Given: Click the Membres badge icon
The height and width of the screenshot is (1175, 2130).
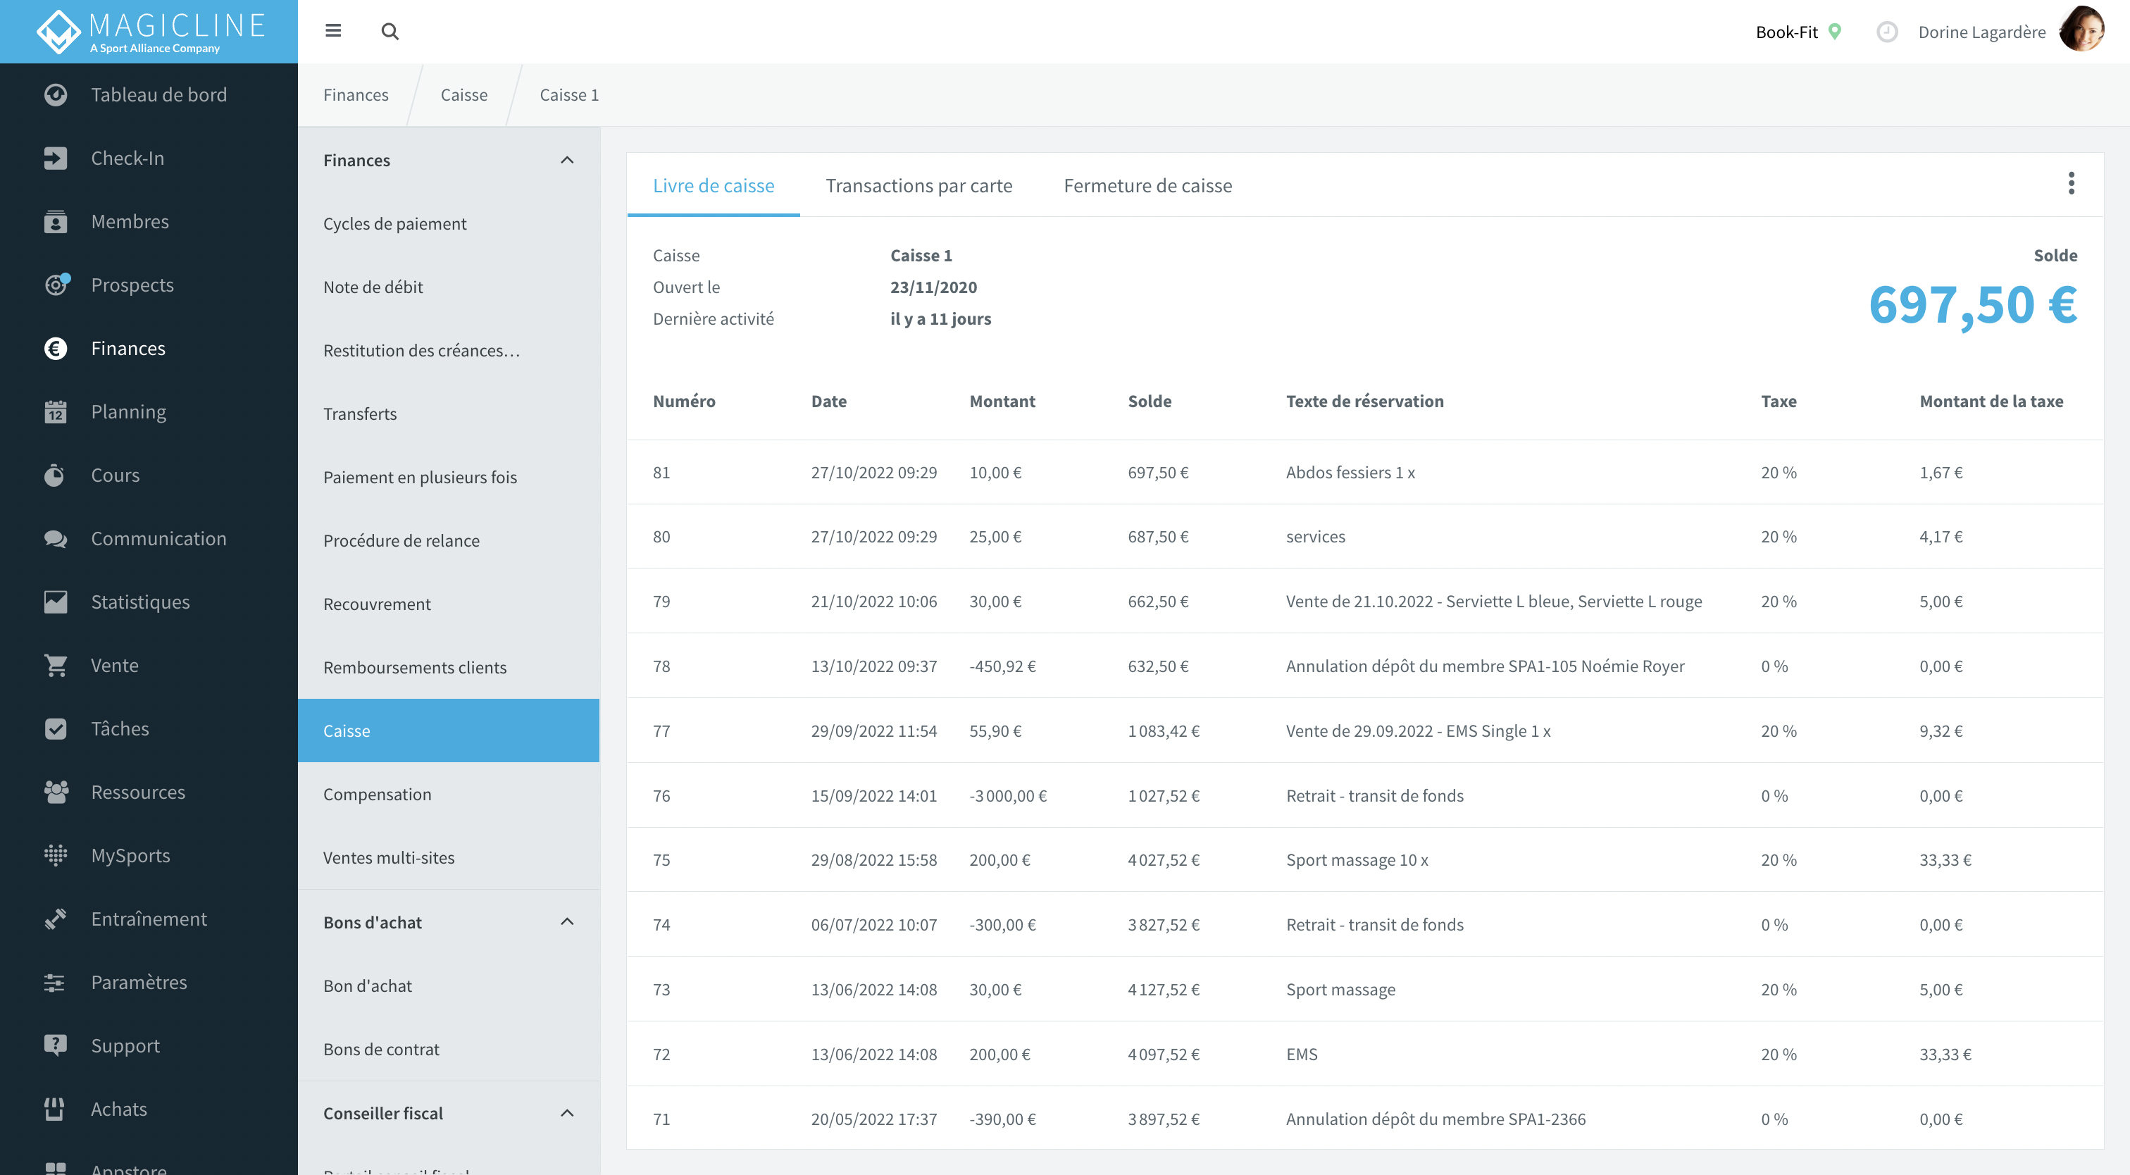Looking at the screenshot, I should pyautogui.click(x=56, y=222).
